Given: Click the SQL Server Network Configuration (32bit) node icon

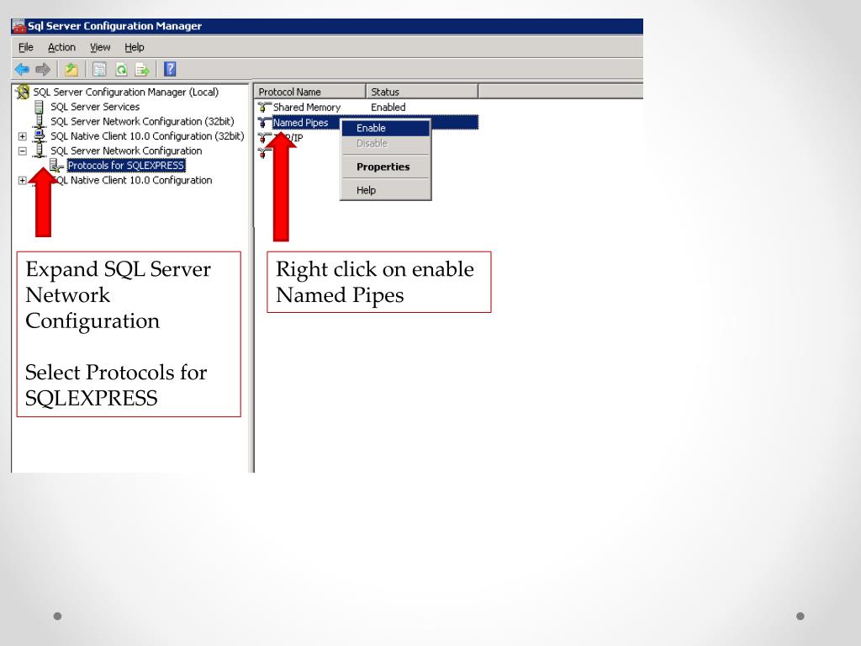Looking at the screenshot, I should pos(39,121).
